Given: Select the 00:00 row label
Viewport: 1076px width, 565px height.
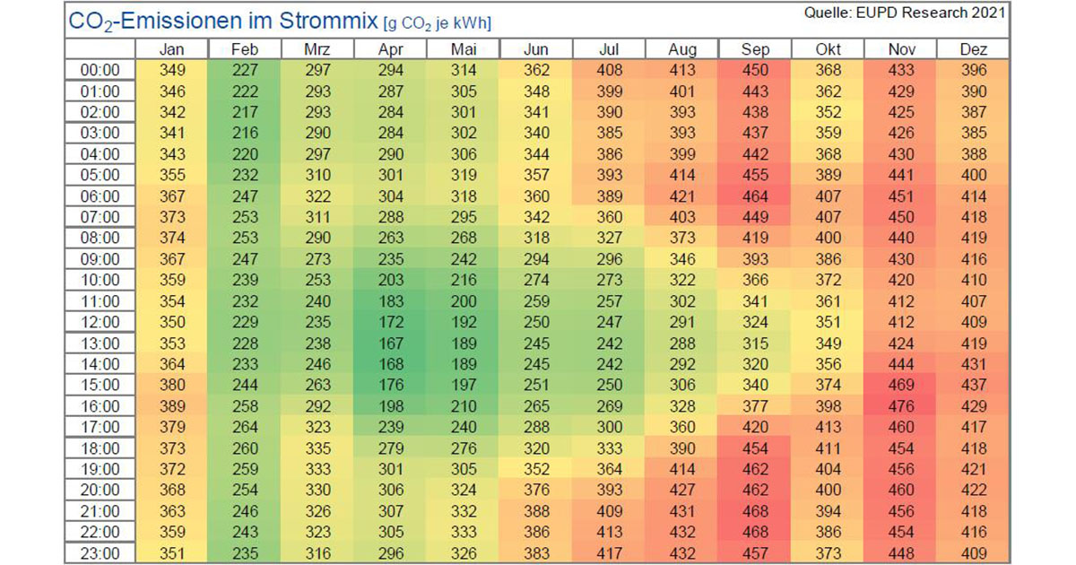Looking at the screenshot, I should pos(100,70).
